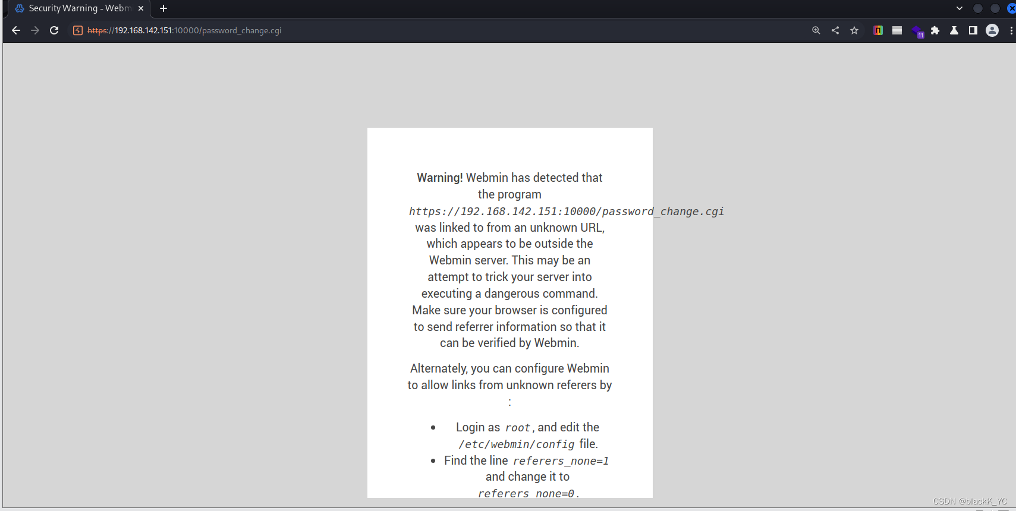
Task: Share this page using the share icon
Action: tap(835, 30)
